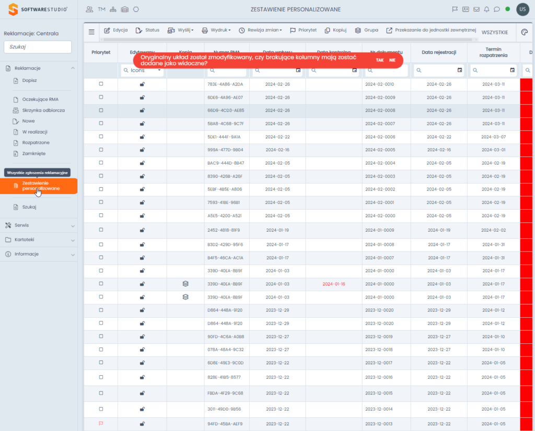Open the Wydruk dropdown
Screen dimensions: 535x431
216,30
